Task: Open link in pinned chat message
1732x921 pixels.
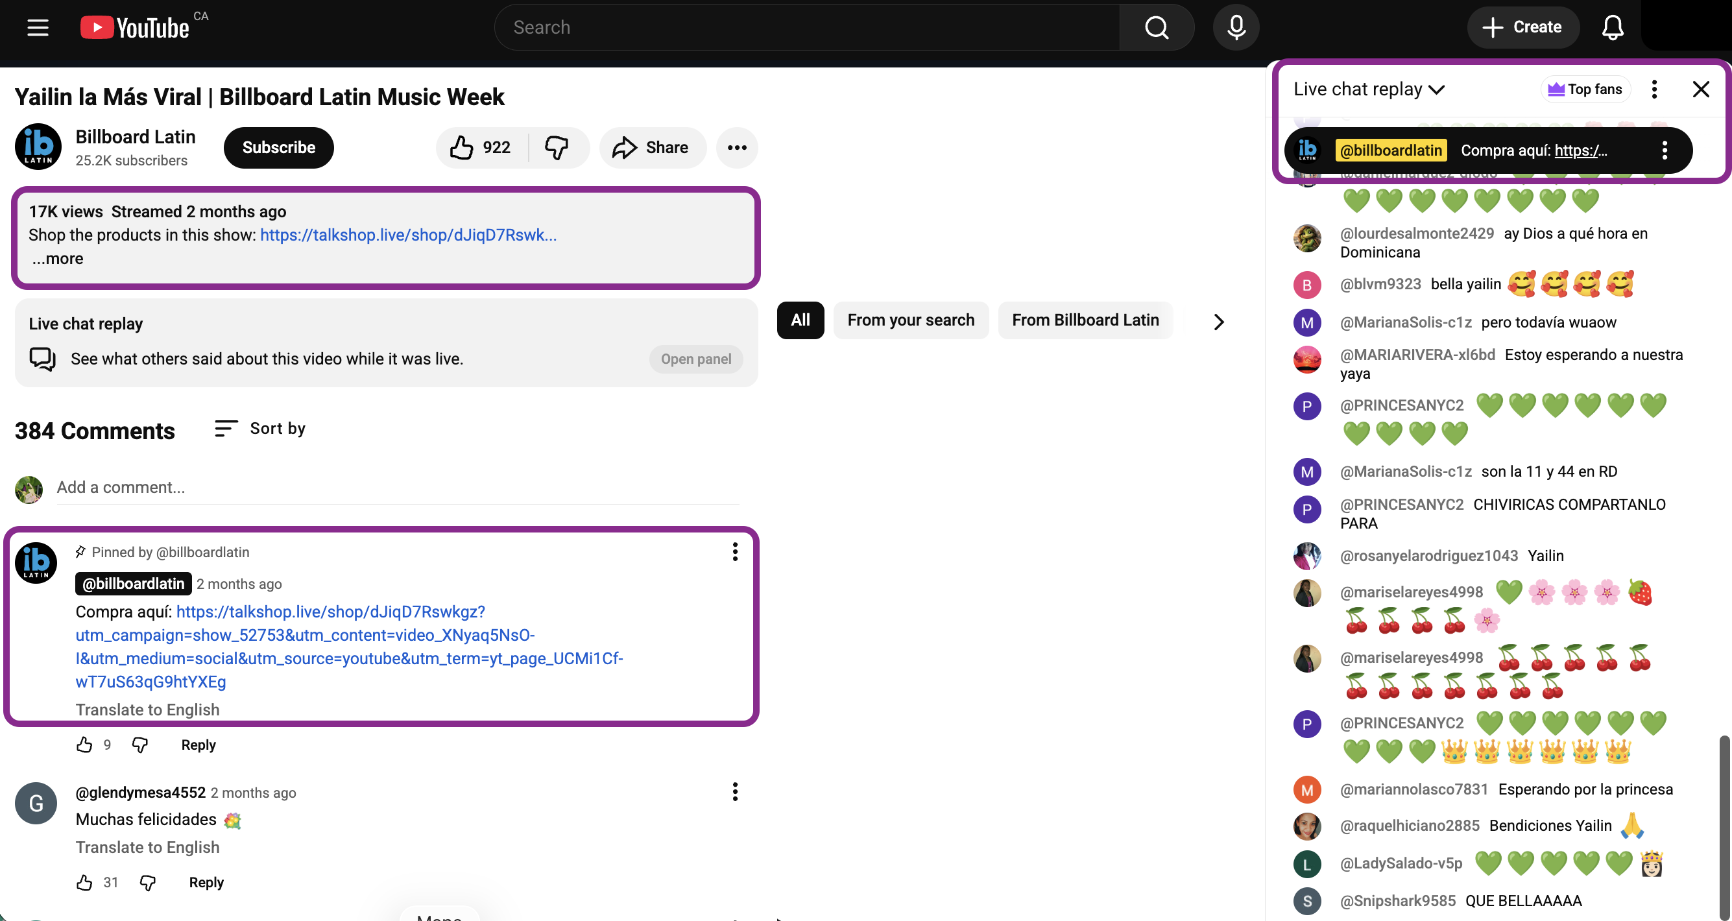Action: (1581, 150)
